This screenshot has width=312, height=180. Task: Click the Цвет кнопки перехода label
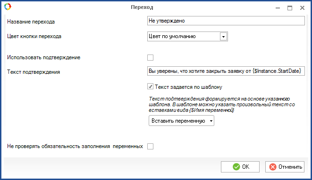34,37
